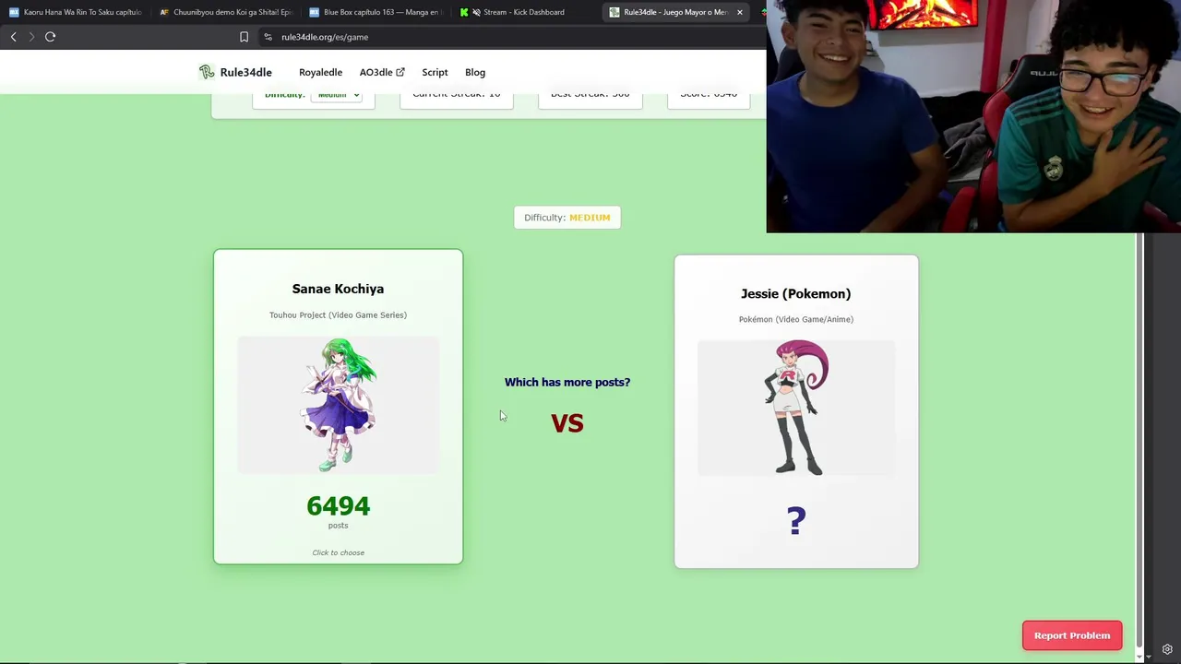The height and width of the screenshot is (664, 1181).
Task: Switch to the Blue Box capítulo 163 tab
Action: point(376,12)
